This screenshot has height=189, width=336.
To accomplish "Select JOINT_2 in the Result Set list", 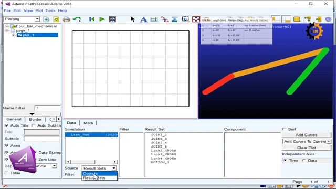I will [x=159, y=135].
